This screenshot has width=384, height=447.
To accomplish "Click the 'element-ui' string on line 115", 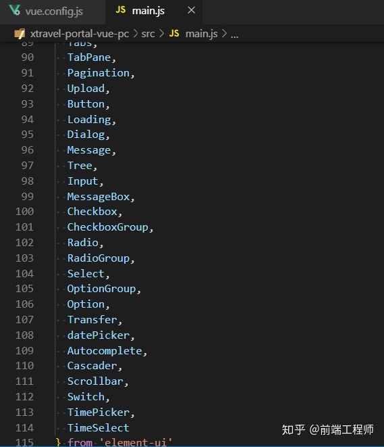I will tap(136, 442).
